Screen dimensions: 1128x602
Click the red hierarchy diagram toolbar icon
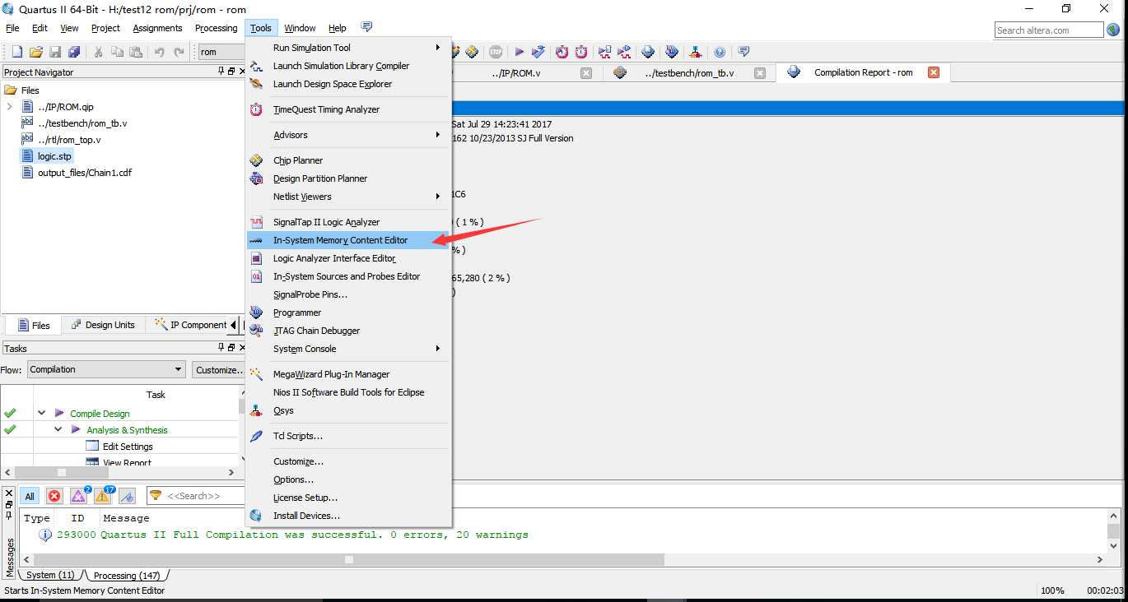[696, 52]
